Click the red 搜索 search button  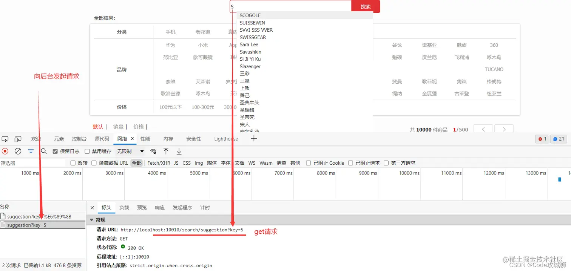tap(365, 6)
